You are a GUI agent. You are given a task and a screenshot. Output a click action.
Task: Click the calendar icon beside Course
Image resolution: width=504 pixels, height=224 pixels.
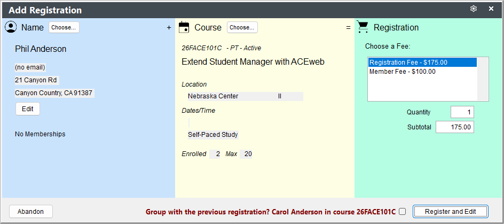184,27
